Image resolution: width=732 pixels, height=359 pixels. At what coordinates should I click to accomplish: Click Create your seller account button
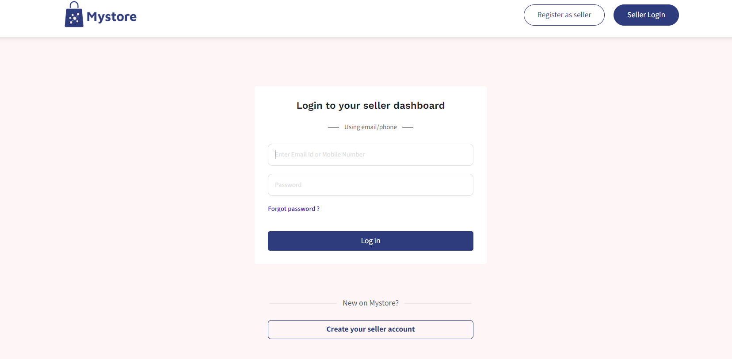tap(370, 329)
